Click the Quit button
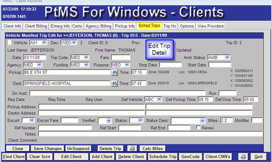Image resolution: width=272 pixels, height=162 pixels. [258, 157]
